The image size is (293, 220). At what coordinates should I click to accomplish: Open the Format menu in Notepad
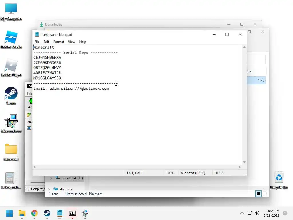pos(58,42)
